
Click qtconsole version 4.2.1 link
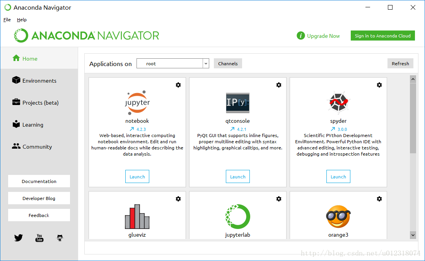point(241,129)
